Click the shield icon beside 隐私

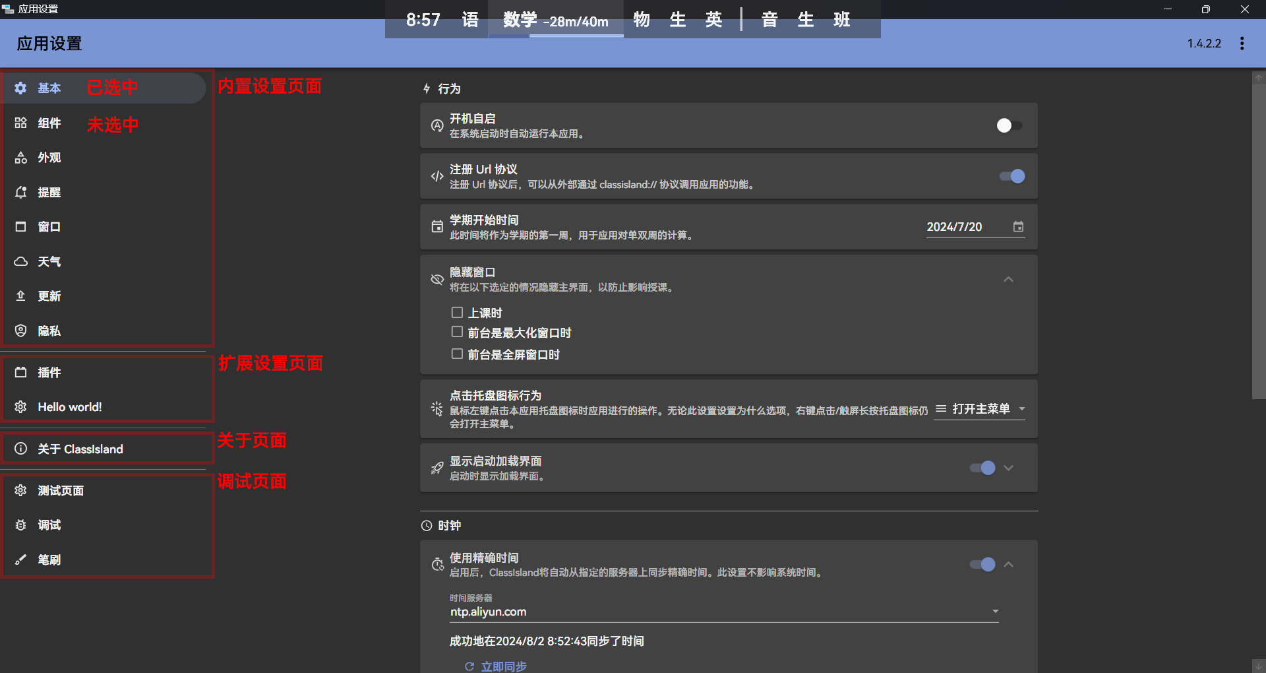[20, 331]
